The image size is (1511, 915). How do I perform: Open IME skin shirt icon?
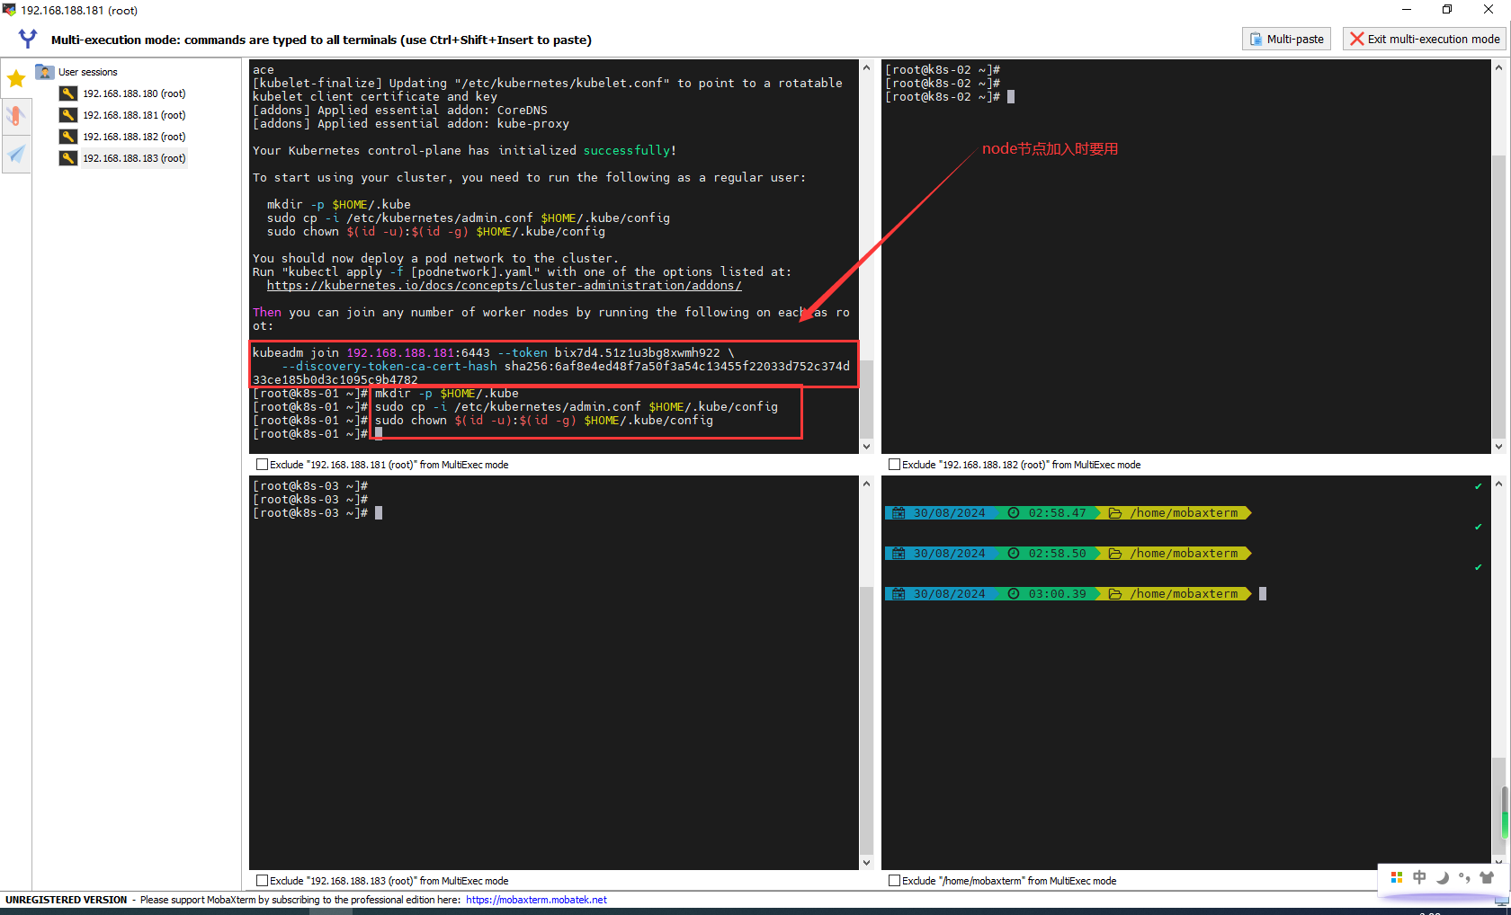[x=1487, y=877]
